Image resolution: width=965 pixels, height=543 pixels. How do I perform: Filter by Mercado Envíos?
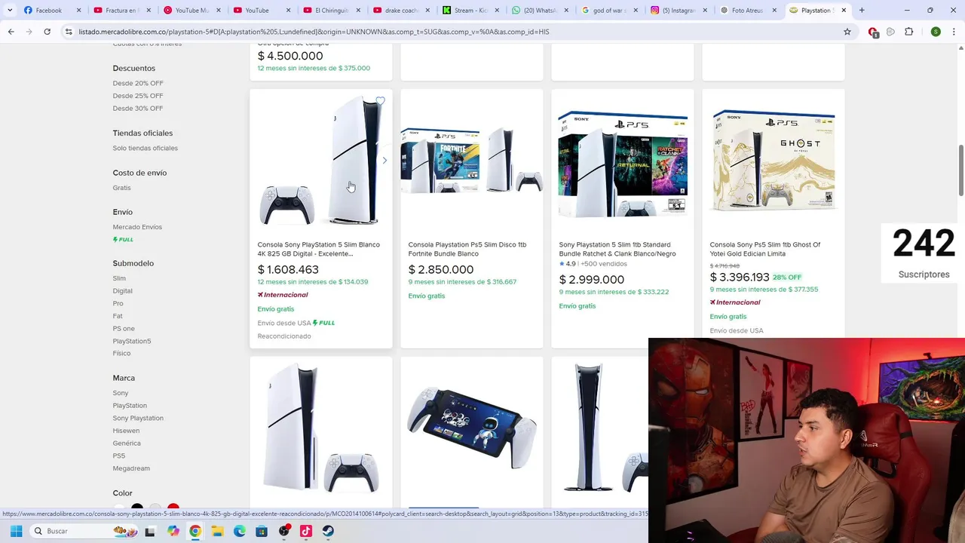(x=137, y=227)
